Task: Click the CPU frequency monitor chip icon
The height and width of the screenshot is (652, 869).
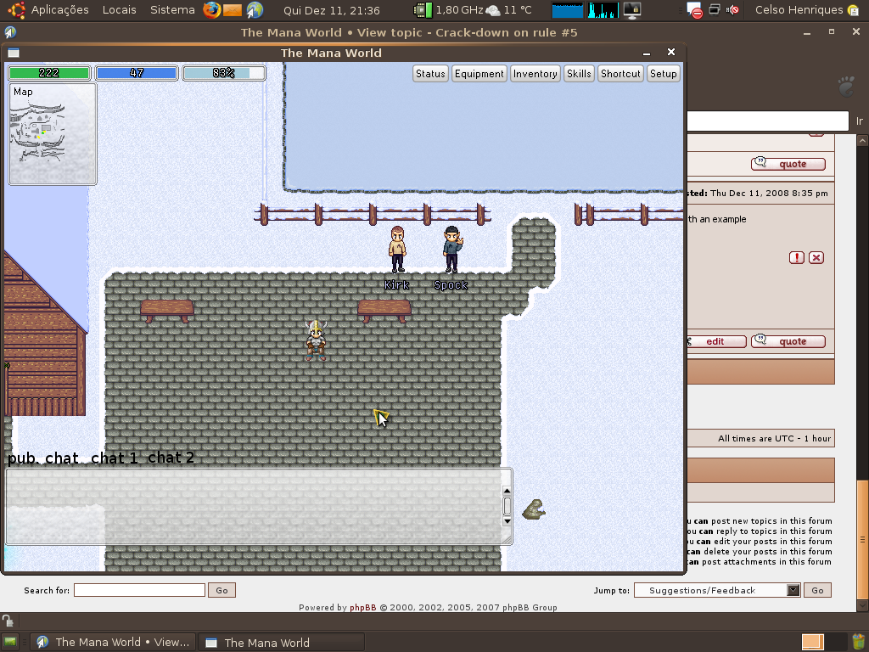Action: (x=423, y=10)
